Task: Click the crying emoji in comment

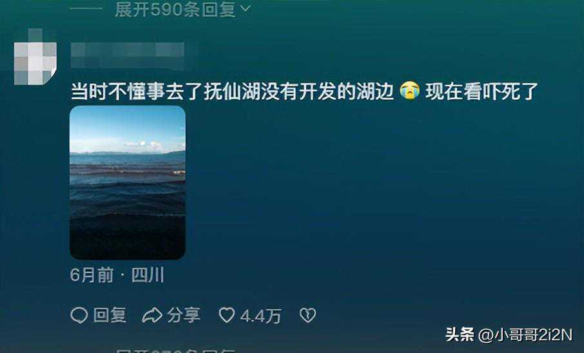Action: [x=410, y=91]
